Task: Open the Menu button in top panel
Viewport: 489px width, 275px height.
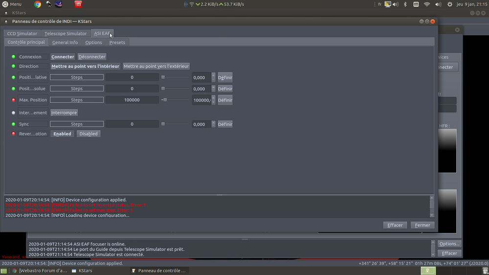Action: point(12,4)
